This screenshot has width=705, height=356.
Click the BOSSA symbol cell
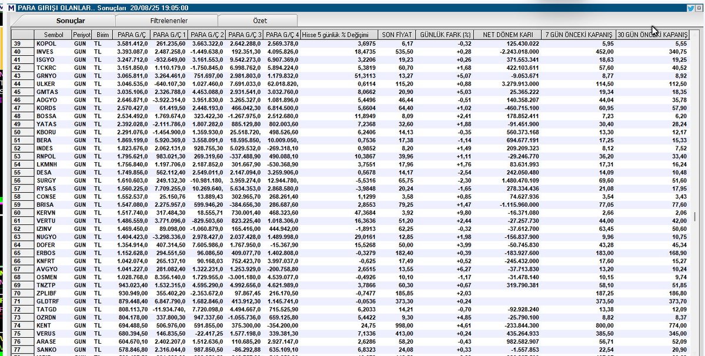click(53, 116)
